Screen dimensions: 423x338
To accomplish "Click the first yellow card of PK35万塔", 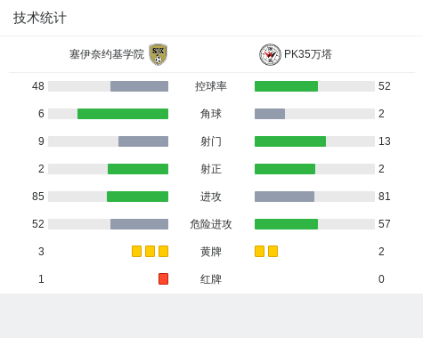I will pos(259,251).
